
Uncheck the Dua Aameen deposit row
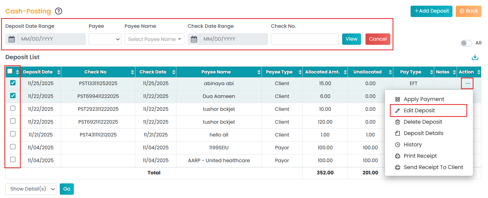13,96
